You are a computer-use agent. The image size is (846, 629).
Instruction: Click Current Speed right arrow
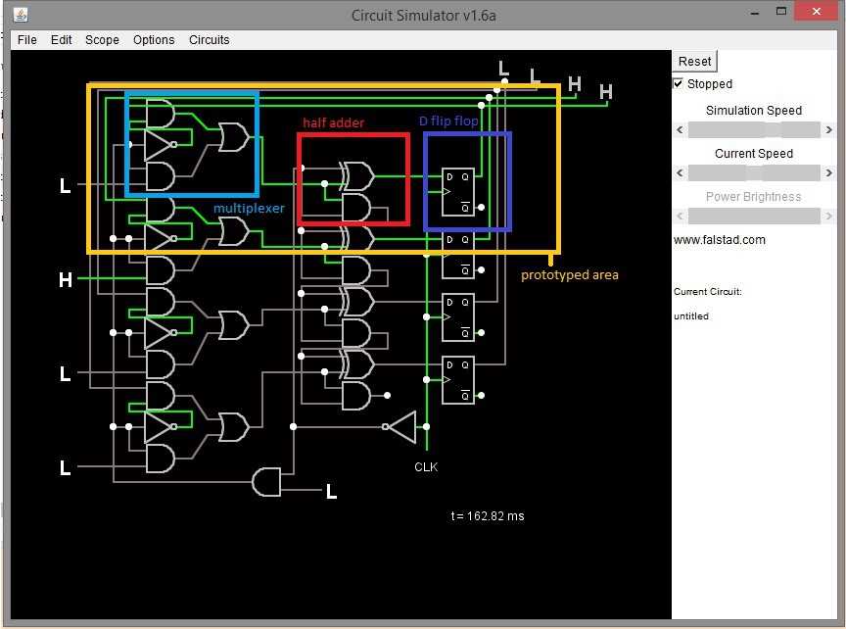coord(828,172)
